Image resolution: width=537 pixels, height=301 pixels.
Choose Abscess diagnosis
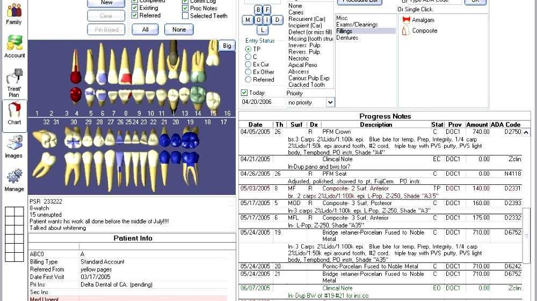299,71
